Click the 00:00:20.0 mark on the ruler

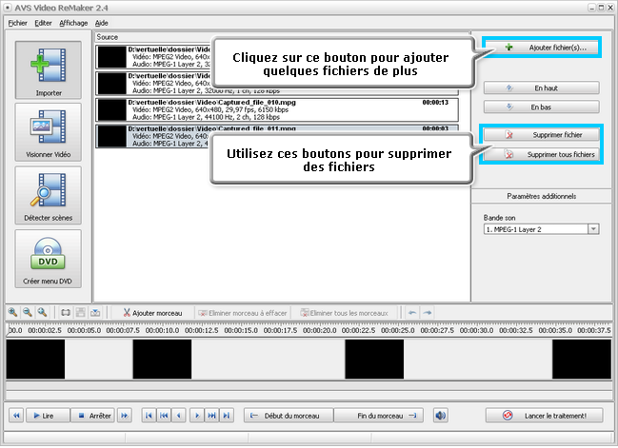click(x=319, y=330)
